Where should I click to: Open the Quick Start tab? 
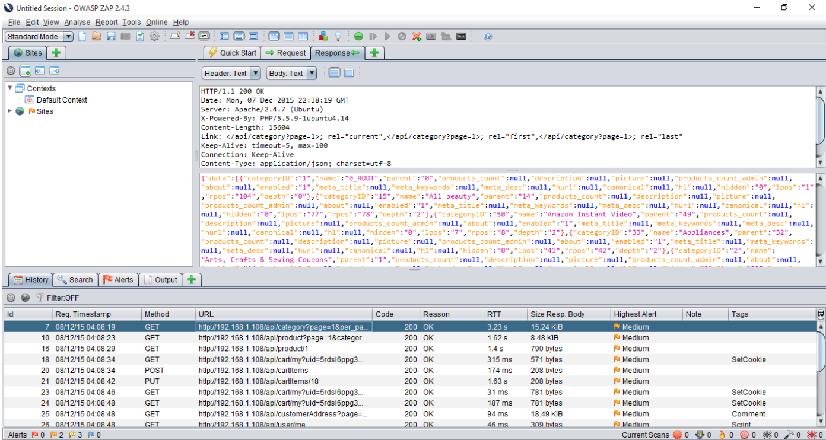pos(231,53)
